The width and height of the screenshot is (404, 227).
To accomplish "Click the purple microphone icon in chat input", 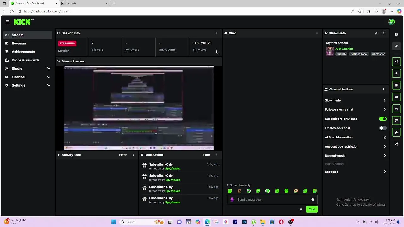I will [232, 199].
